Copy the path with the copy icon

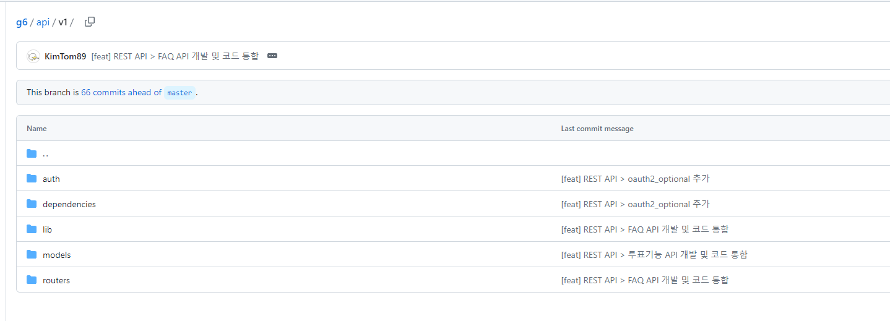[90, 22]
